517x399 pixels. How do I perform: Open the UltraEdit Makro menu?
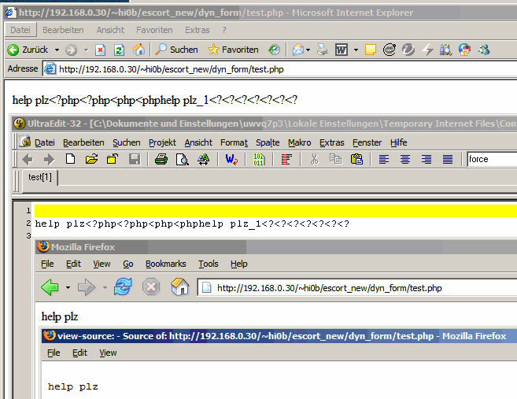(300, 142)
